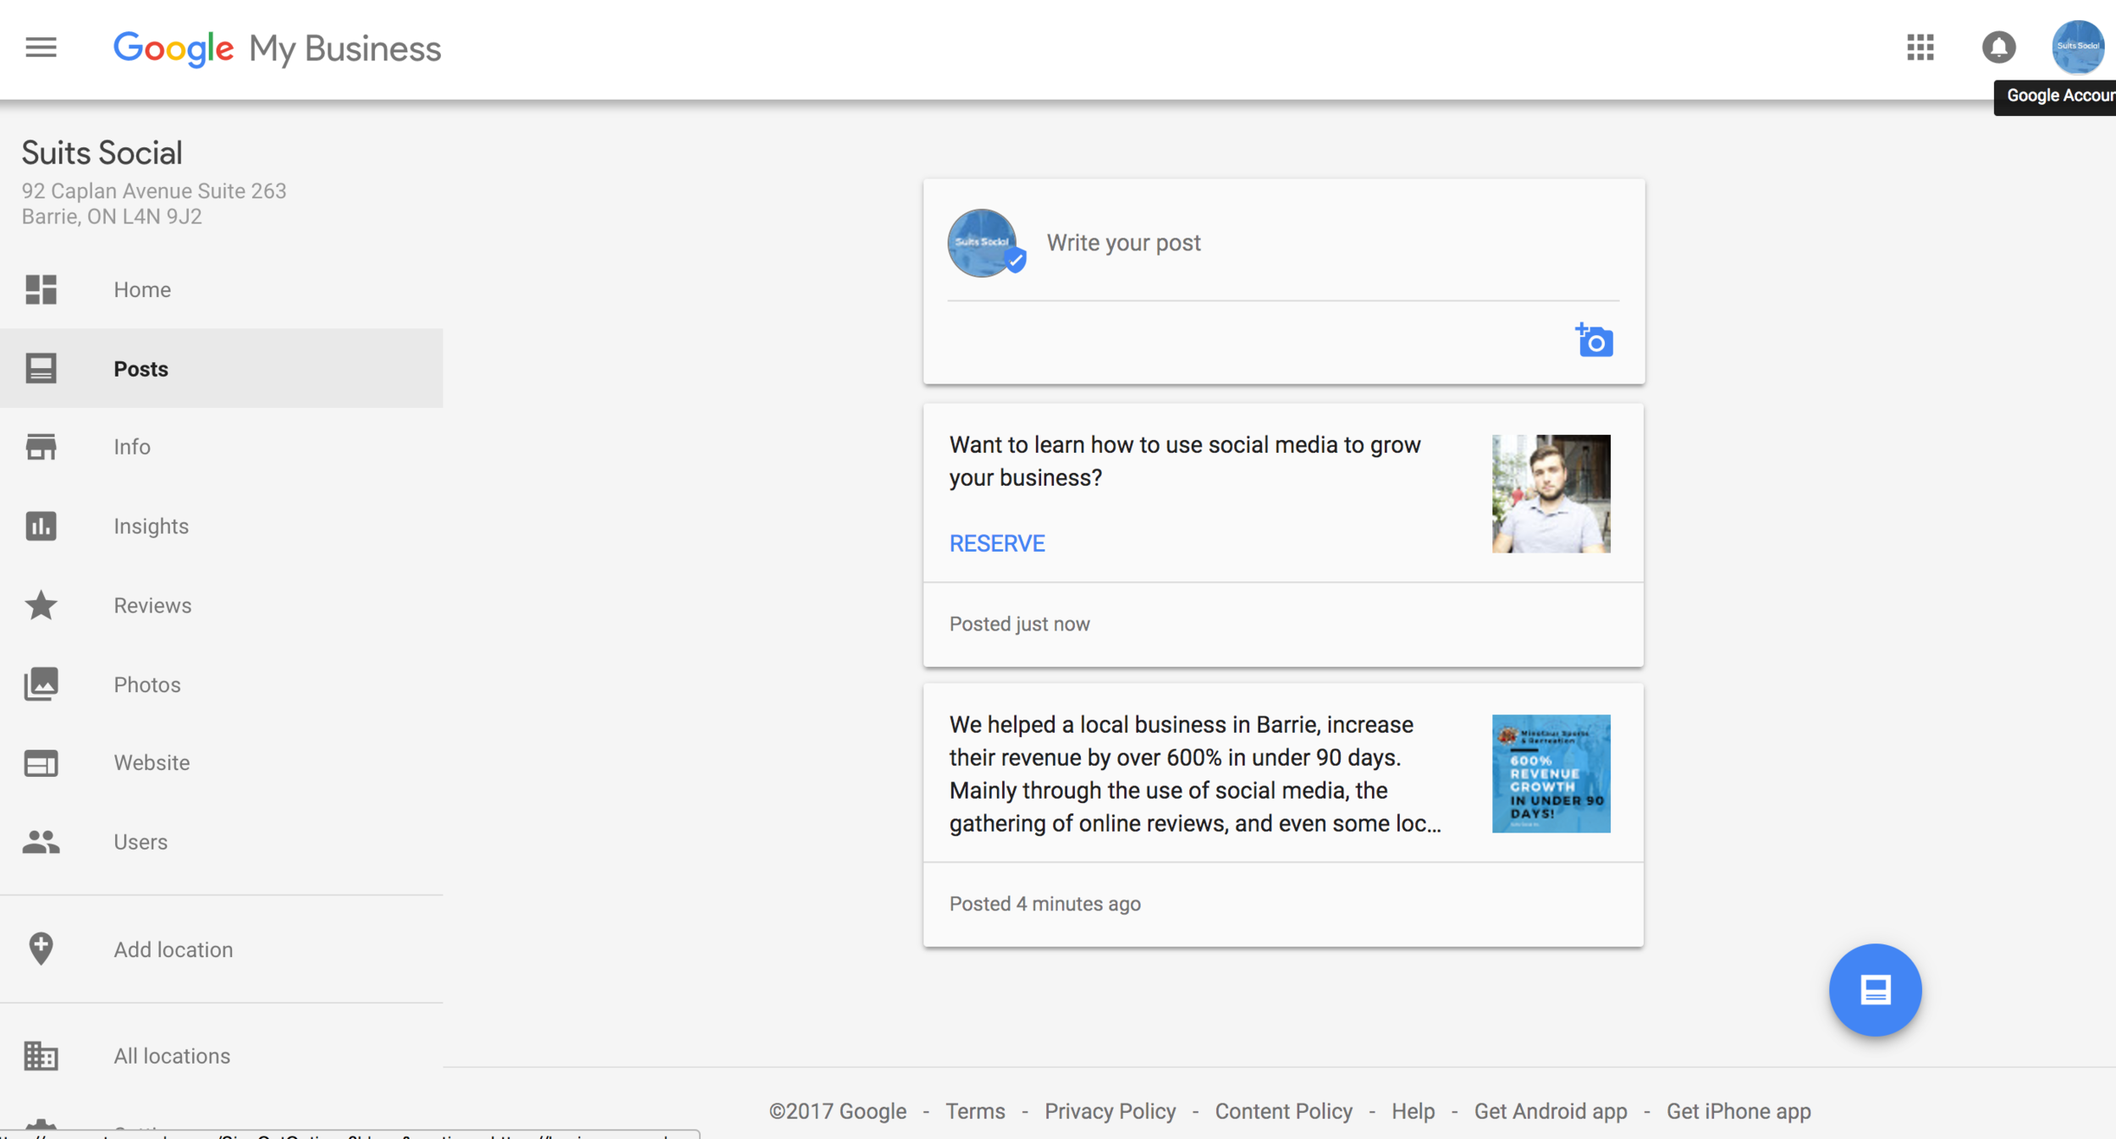Click the Add location pin icon

coord(41,949)
